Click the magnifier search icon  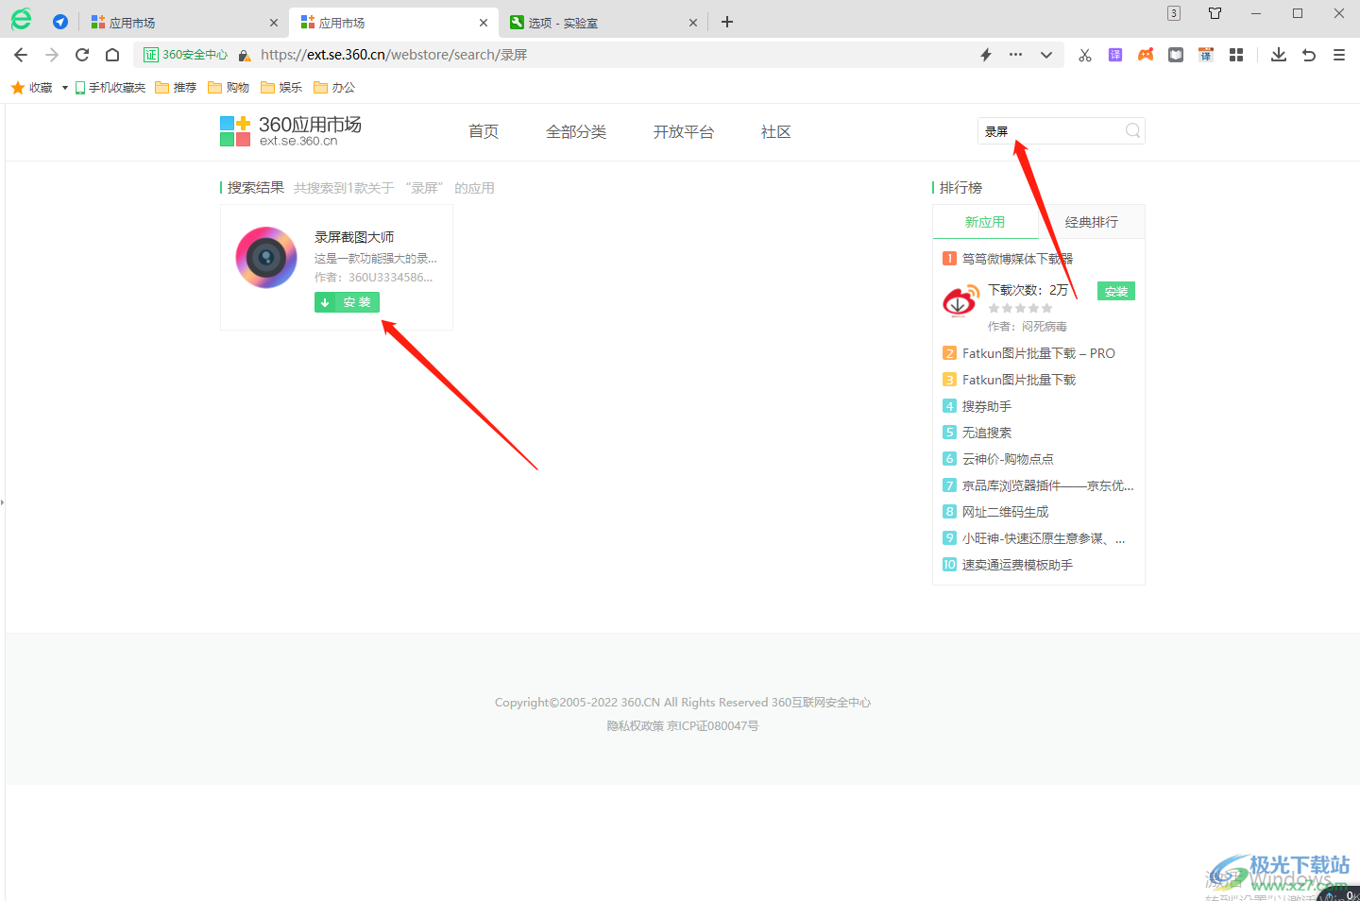click(x=1133, y=131)
